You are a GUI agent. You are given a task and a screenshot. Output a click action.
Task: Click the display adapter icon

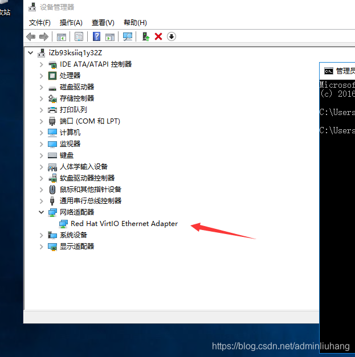pyautogui.click(x=52, y=247)
